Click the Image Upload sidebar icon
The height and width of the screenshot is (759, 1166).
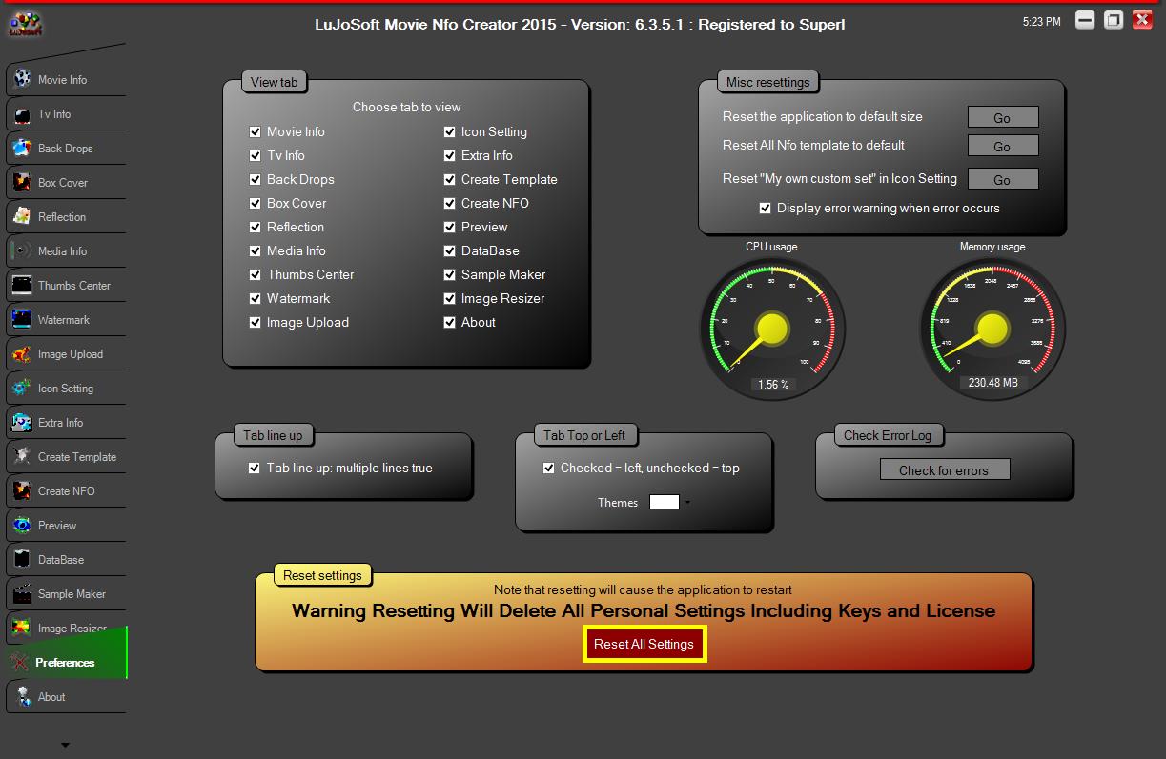pyautogui.click(x=22, y=353)
